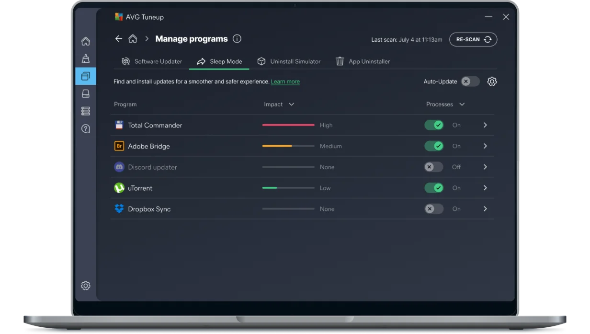Click the uTorrent low impact bar
This screenshot has width=590, height=334.
(x=288, y=188)
